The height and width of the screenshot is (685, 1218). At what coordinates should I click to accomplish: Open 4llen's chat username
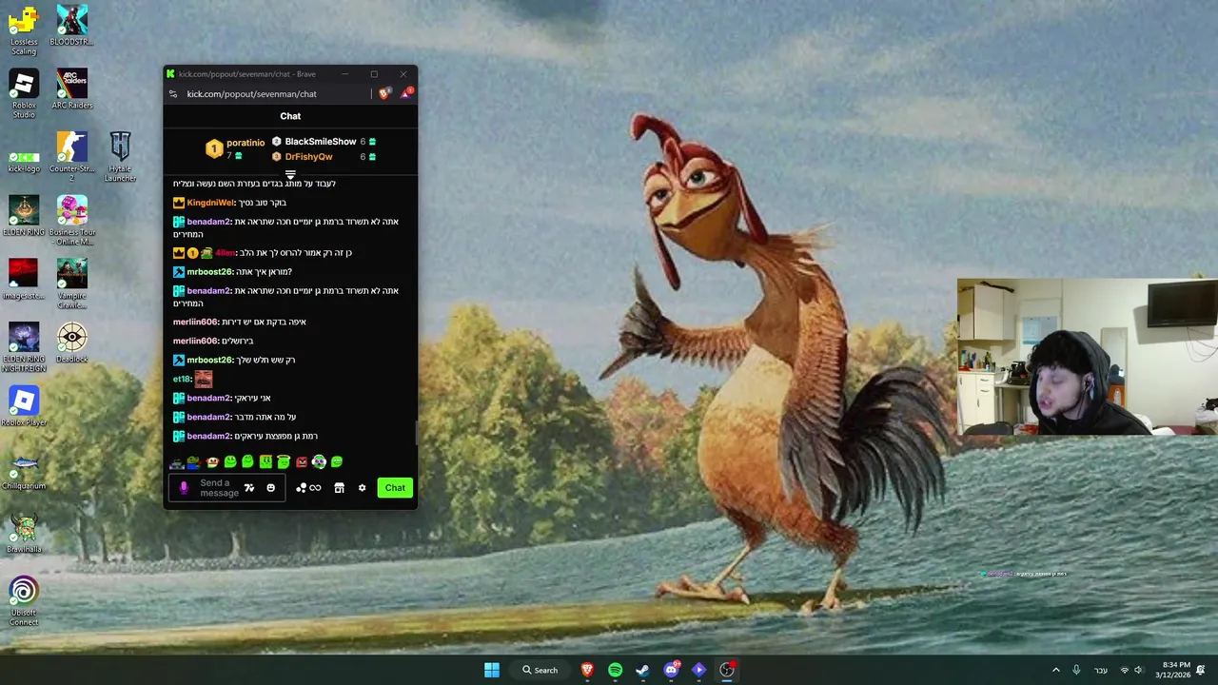225,253
